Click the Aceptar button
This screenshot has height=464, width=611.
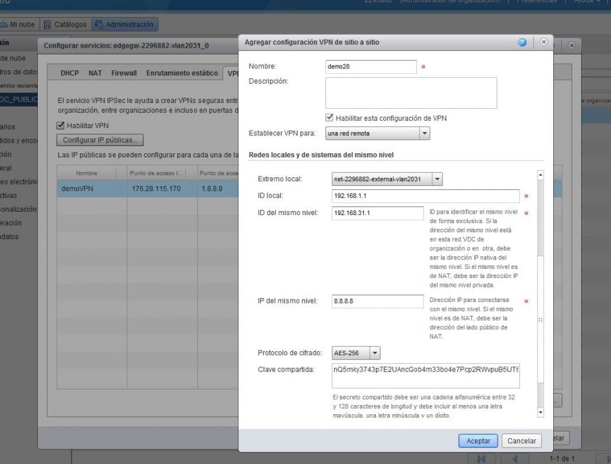[478, 441]
